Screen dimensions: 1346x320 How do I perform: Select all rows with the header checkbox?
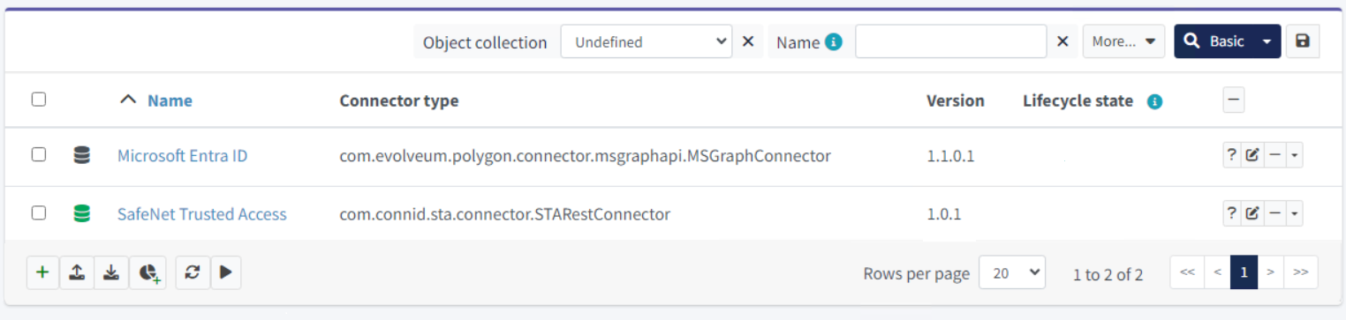(39, 100)
